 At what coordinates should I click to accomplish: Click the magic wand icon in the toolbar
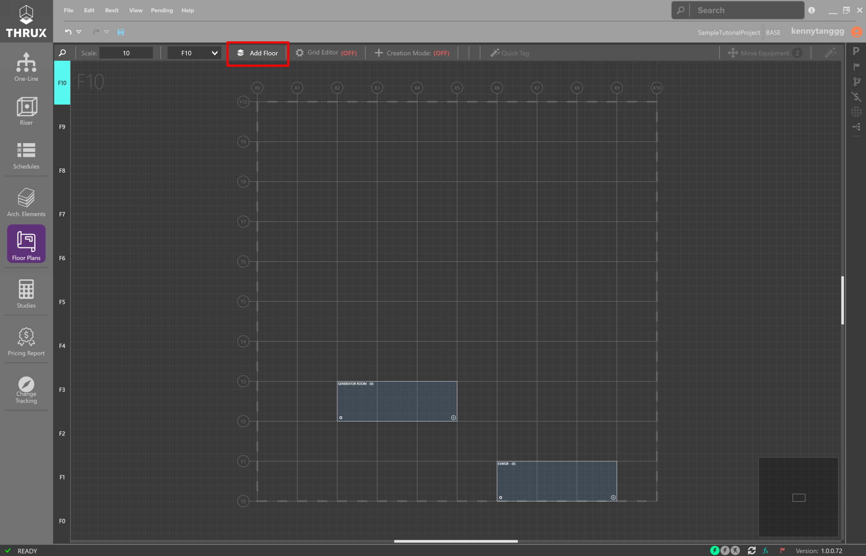tap(831, 53)
